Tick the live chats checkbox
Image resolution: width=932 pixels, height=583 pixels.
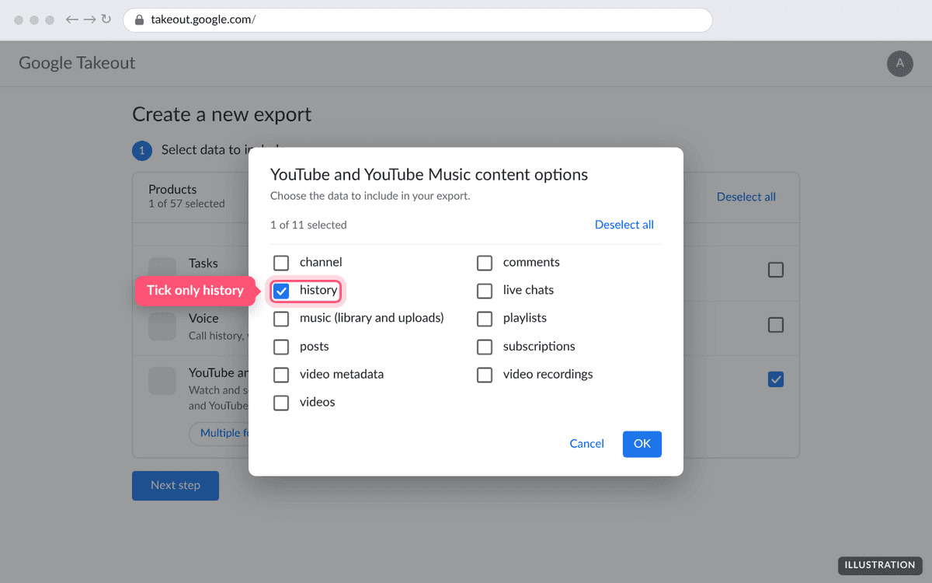click(485, 291)
